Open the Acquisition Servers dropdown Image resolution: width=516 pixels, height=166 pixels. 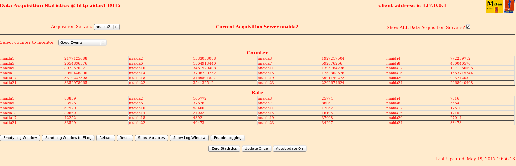[107, 27]
